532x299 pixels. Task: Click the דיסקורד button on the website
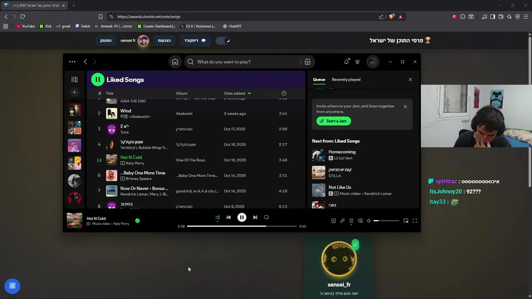(x=195, y=41)
